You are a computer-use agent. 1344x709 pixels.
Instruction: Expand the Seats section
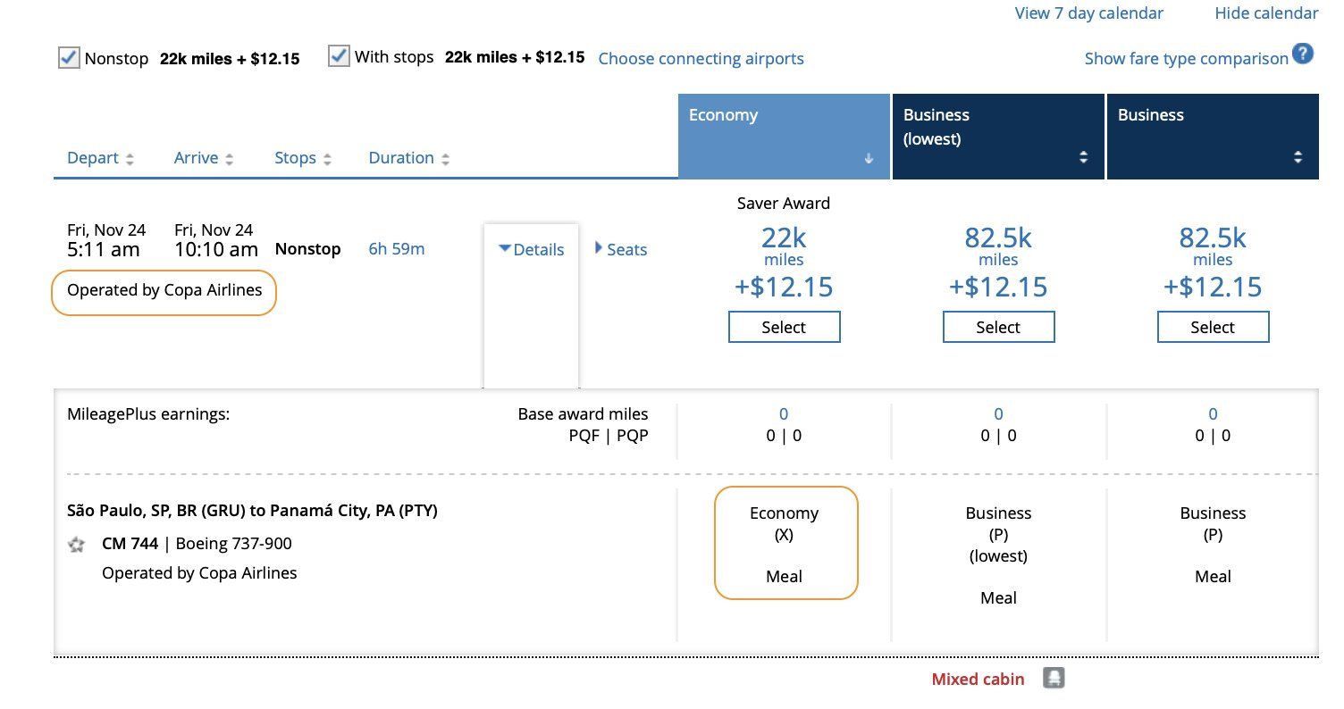coord(621,250)
